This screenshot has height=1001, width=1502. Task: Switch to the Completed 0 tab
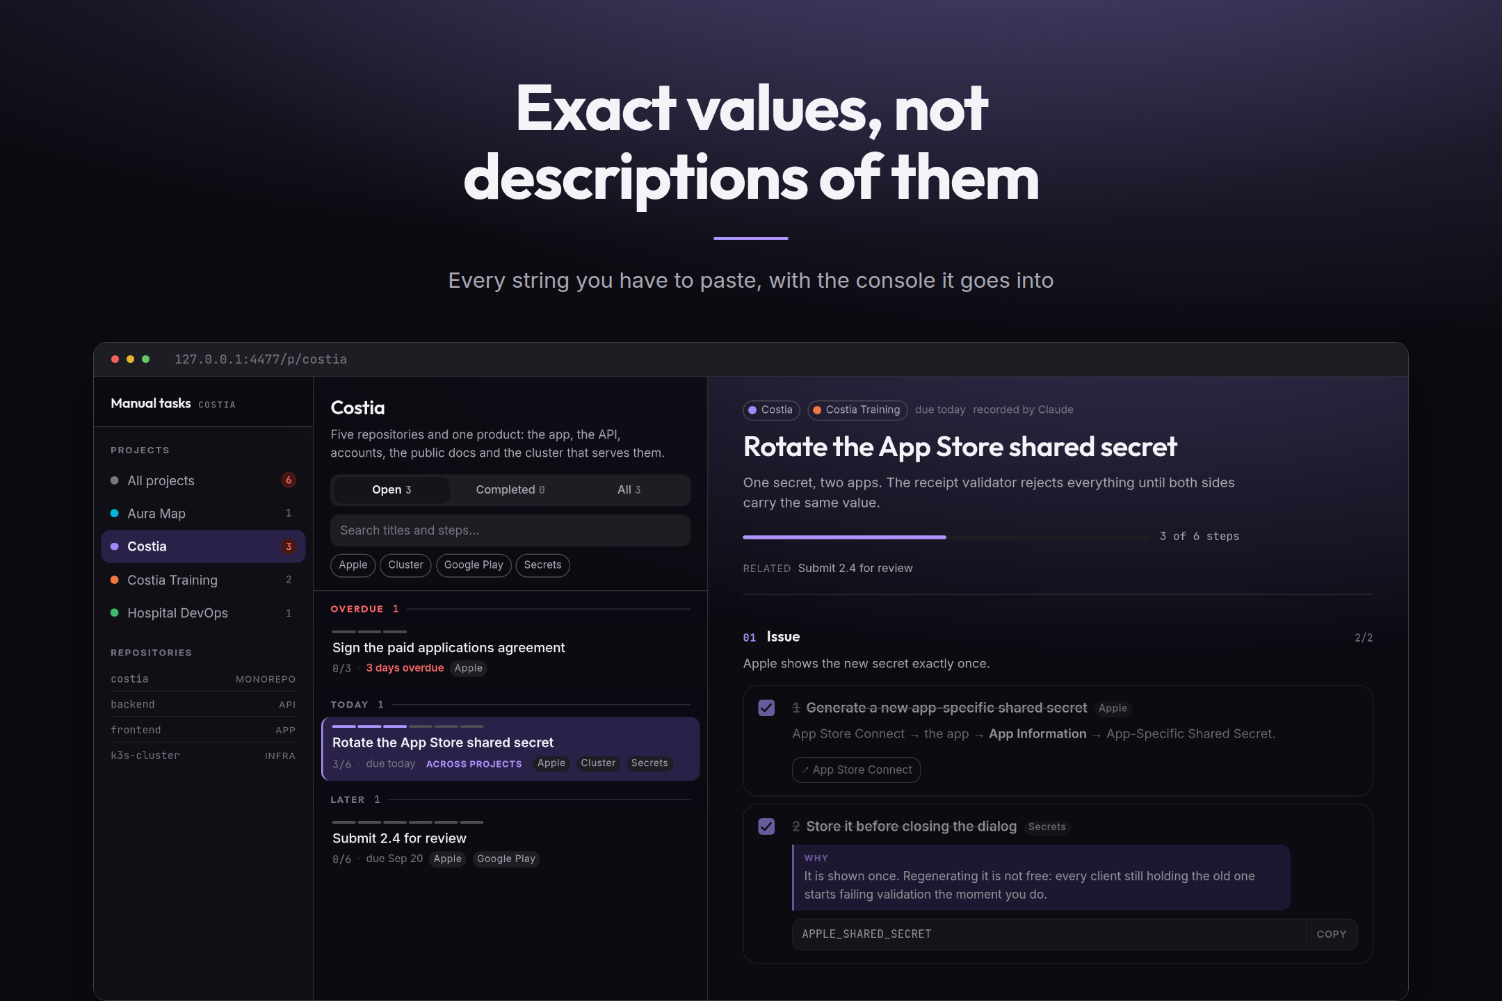tap(510, 490)
